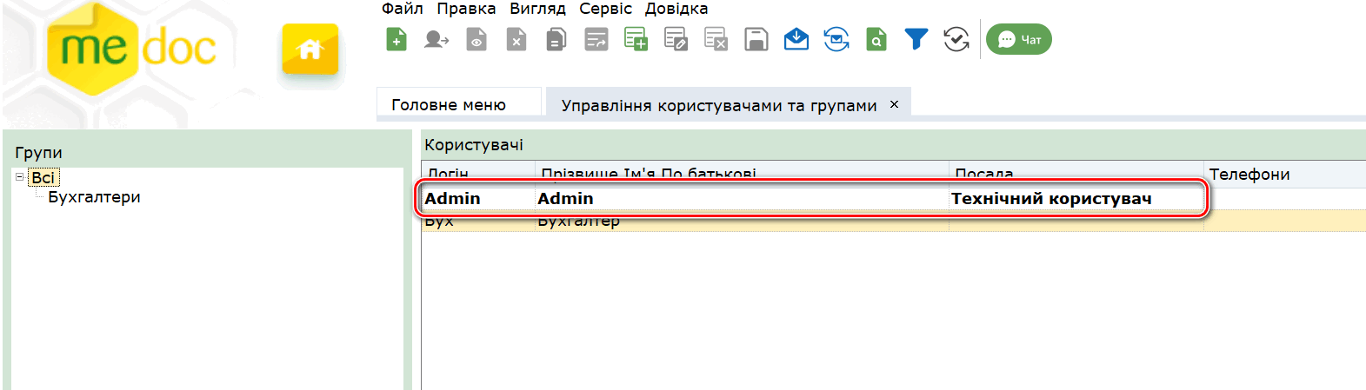Click the edit record icon
Screen dimensions: 1366x390
pos(676,40)
